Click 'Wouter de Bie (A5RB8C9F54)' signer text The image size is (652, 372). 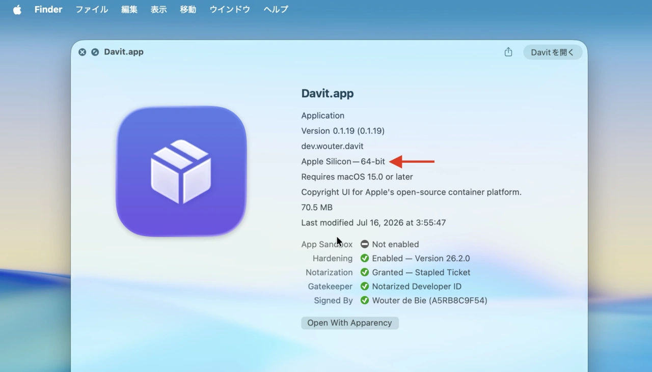[429, 300]
